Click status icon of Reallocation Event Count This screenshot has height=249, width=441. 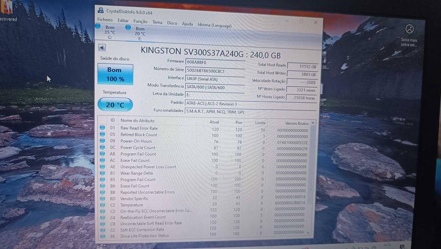(103, 217)
